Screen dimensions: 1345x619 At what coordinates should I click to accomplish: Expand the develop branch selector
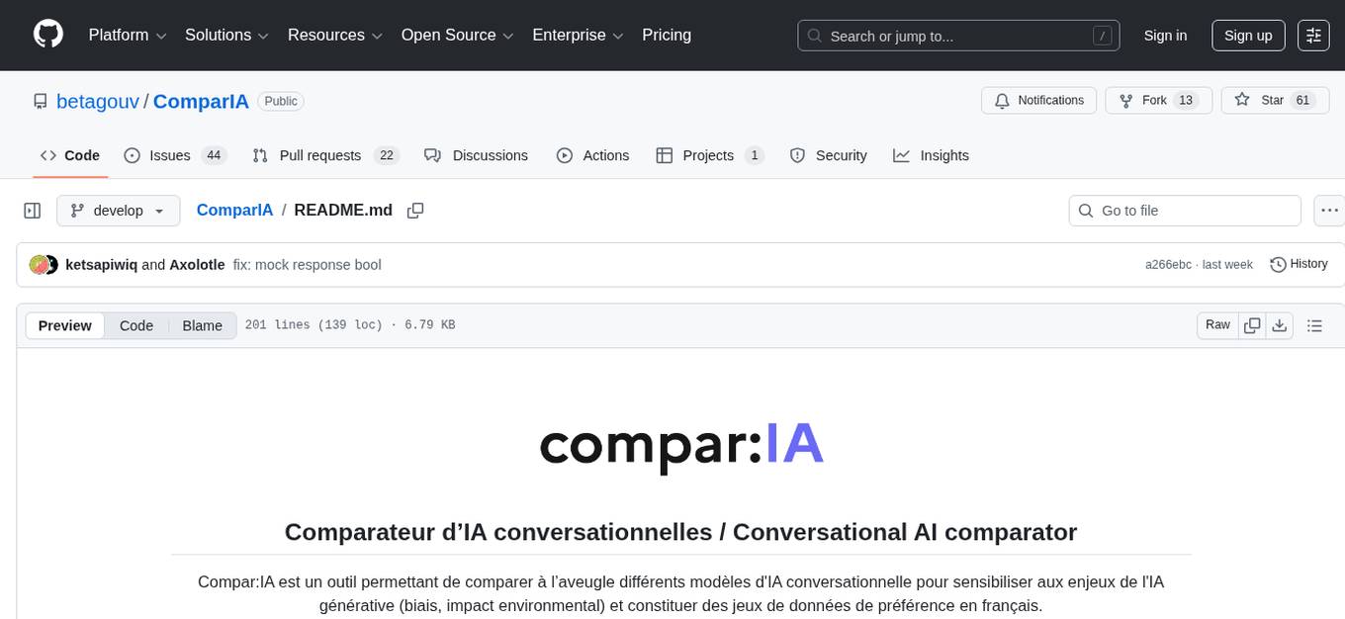click(118, 210)
